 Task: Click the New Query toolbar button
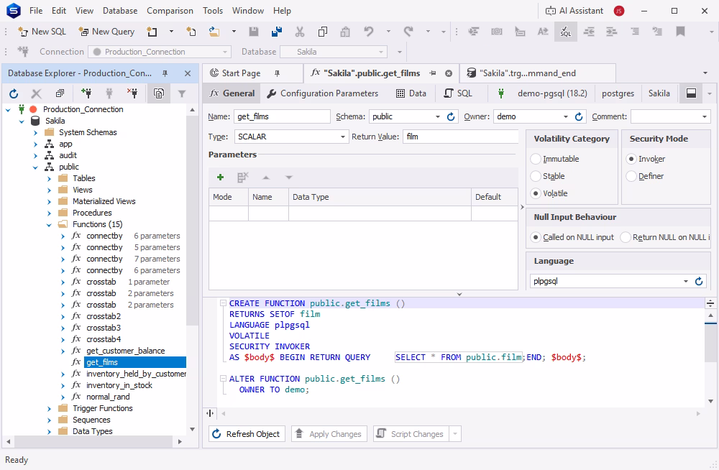click(x=106, y=32)
